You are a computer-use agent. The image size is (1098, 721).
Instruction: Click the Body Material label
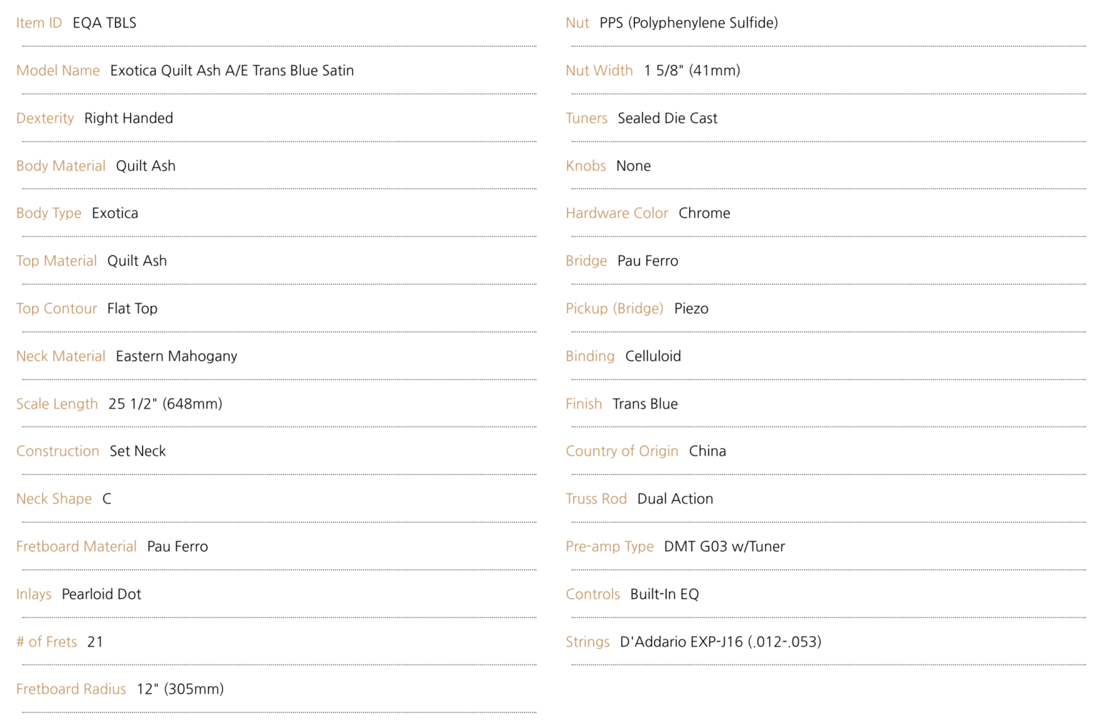(x=61, y=166)
